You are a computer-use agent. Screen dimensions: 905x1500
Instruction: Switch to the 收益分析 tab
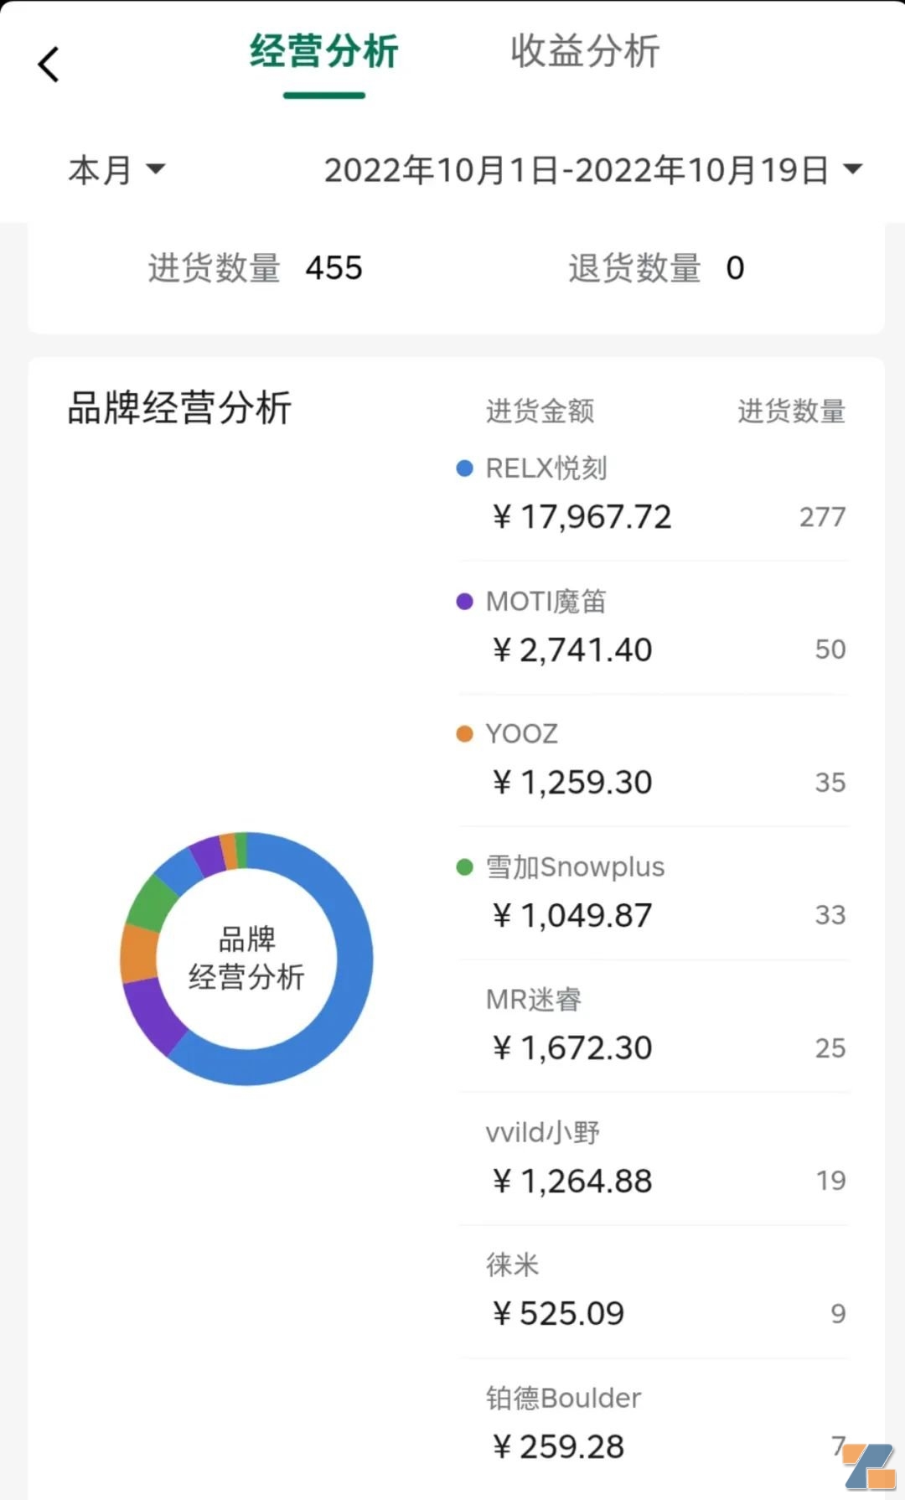[x=585, y=52]
